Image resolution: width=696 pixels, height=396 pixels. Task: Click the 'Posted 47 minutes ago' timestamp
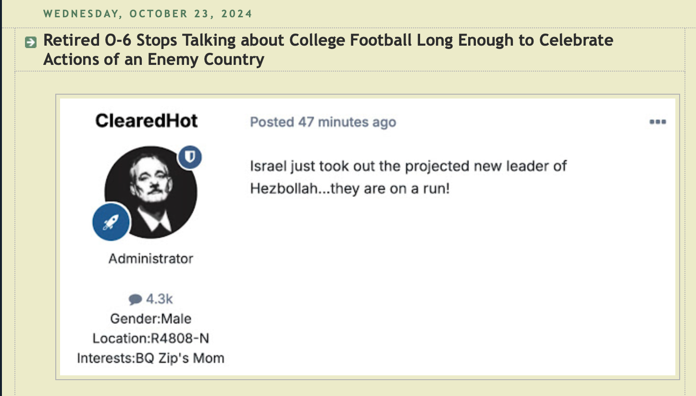pos(323,122)
